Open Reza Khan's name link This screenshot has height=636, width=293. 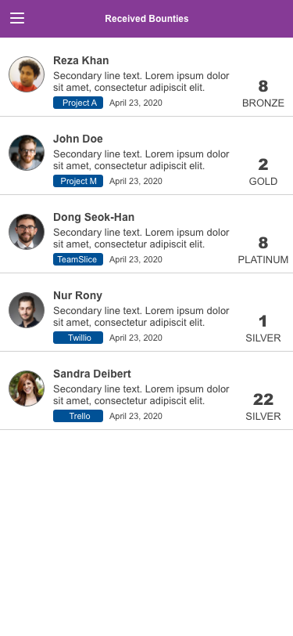pyautogui.click(x=81, y=60)
